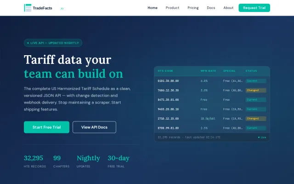Select the HTS code starting with 8708

click(x=168, y=128)
